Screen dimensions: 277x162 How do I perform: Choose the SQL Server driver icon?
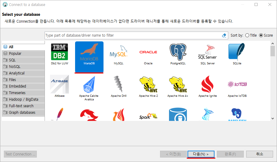pyautogui.click(x=208, y=52)
